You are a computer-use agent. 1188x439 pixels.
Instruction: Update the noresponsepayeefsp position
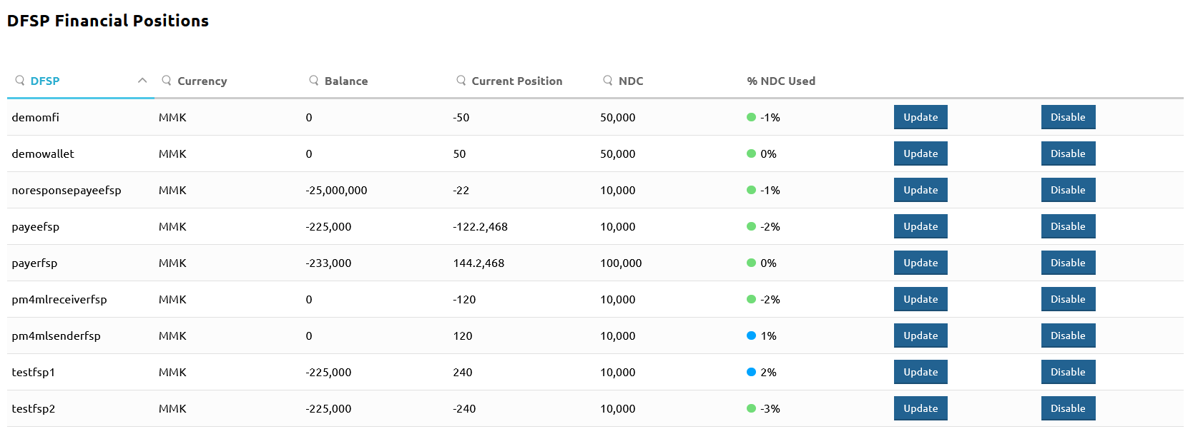pyautogui.click(x=921, y=190)
